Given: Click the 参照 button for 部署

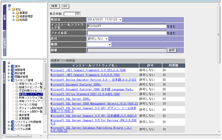Looking at the screenshot, I should point(172,50).
